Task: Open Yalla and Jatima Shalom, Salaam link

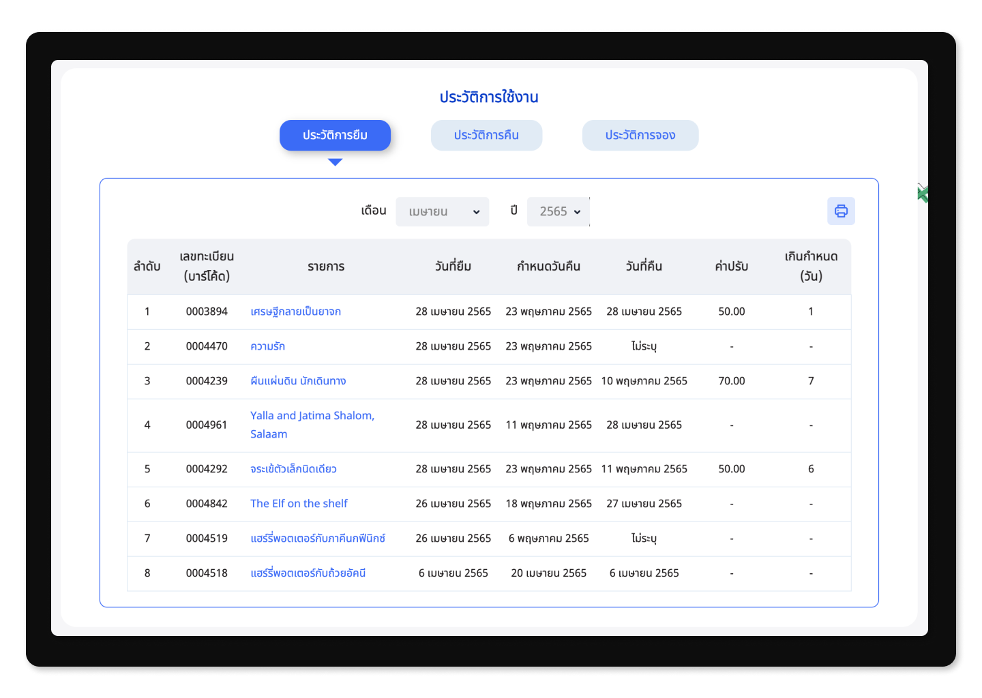Action: (x=312, y=425)
